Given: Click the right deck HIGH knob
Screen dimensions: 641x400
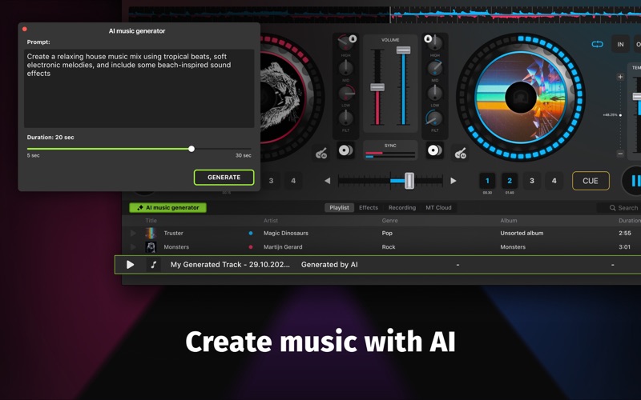Looking at the screenshot, I should coord(436,42).
